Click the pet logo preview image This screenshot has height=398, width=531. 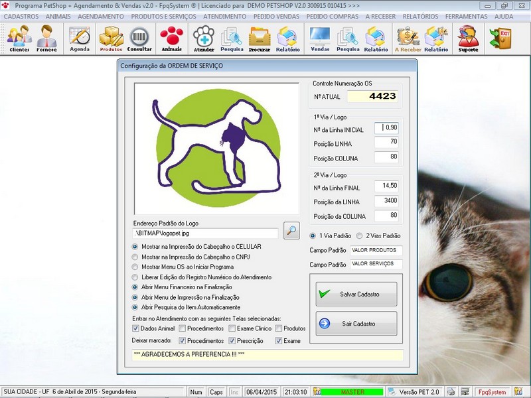click(217, 149)
